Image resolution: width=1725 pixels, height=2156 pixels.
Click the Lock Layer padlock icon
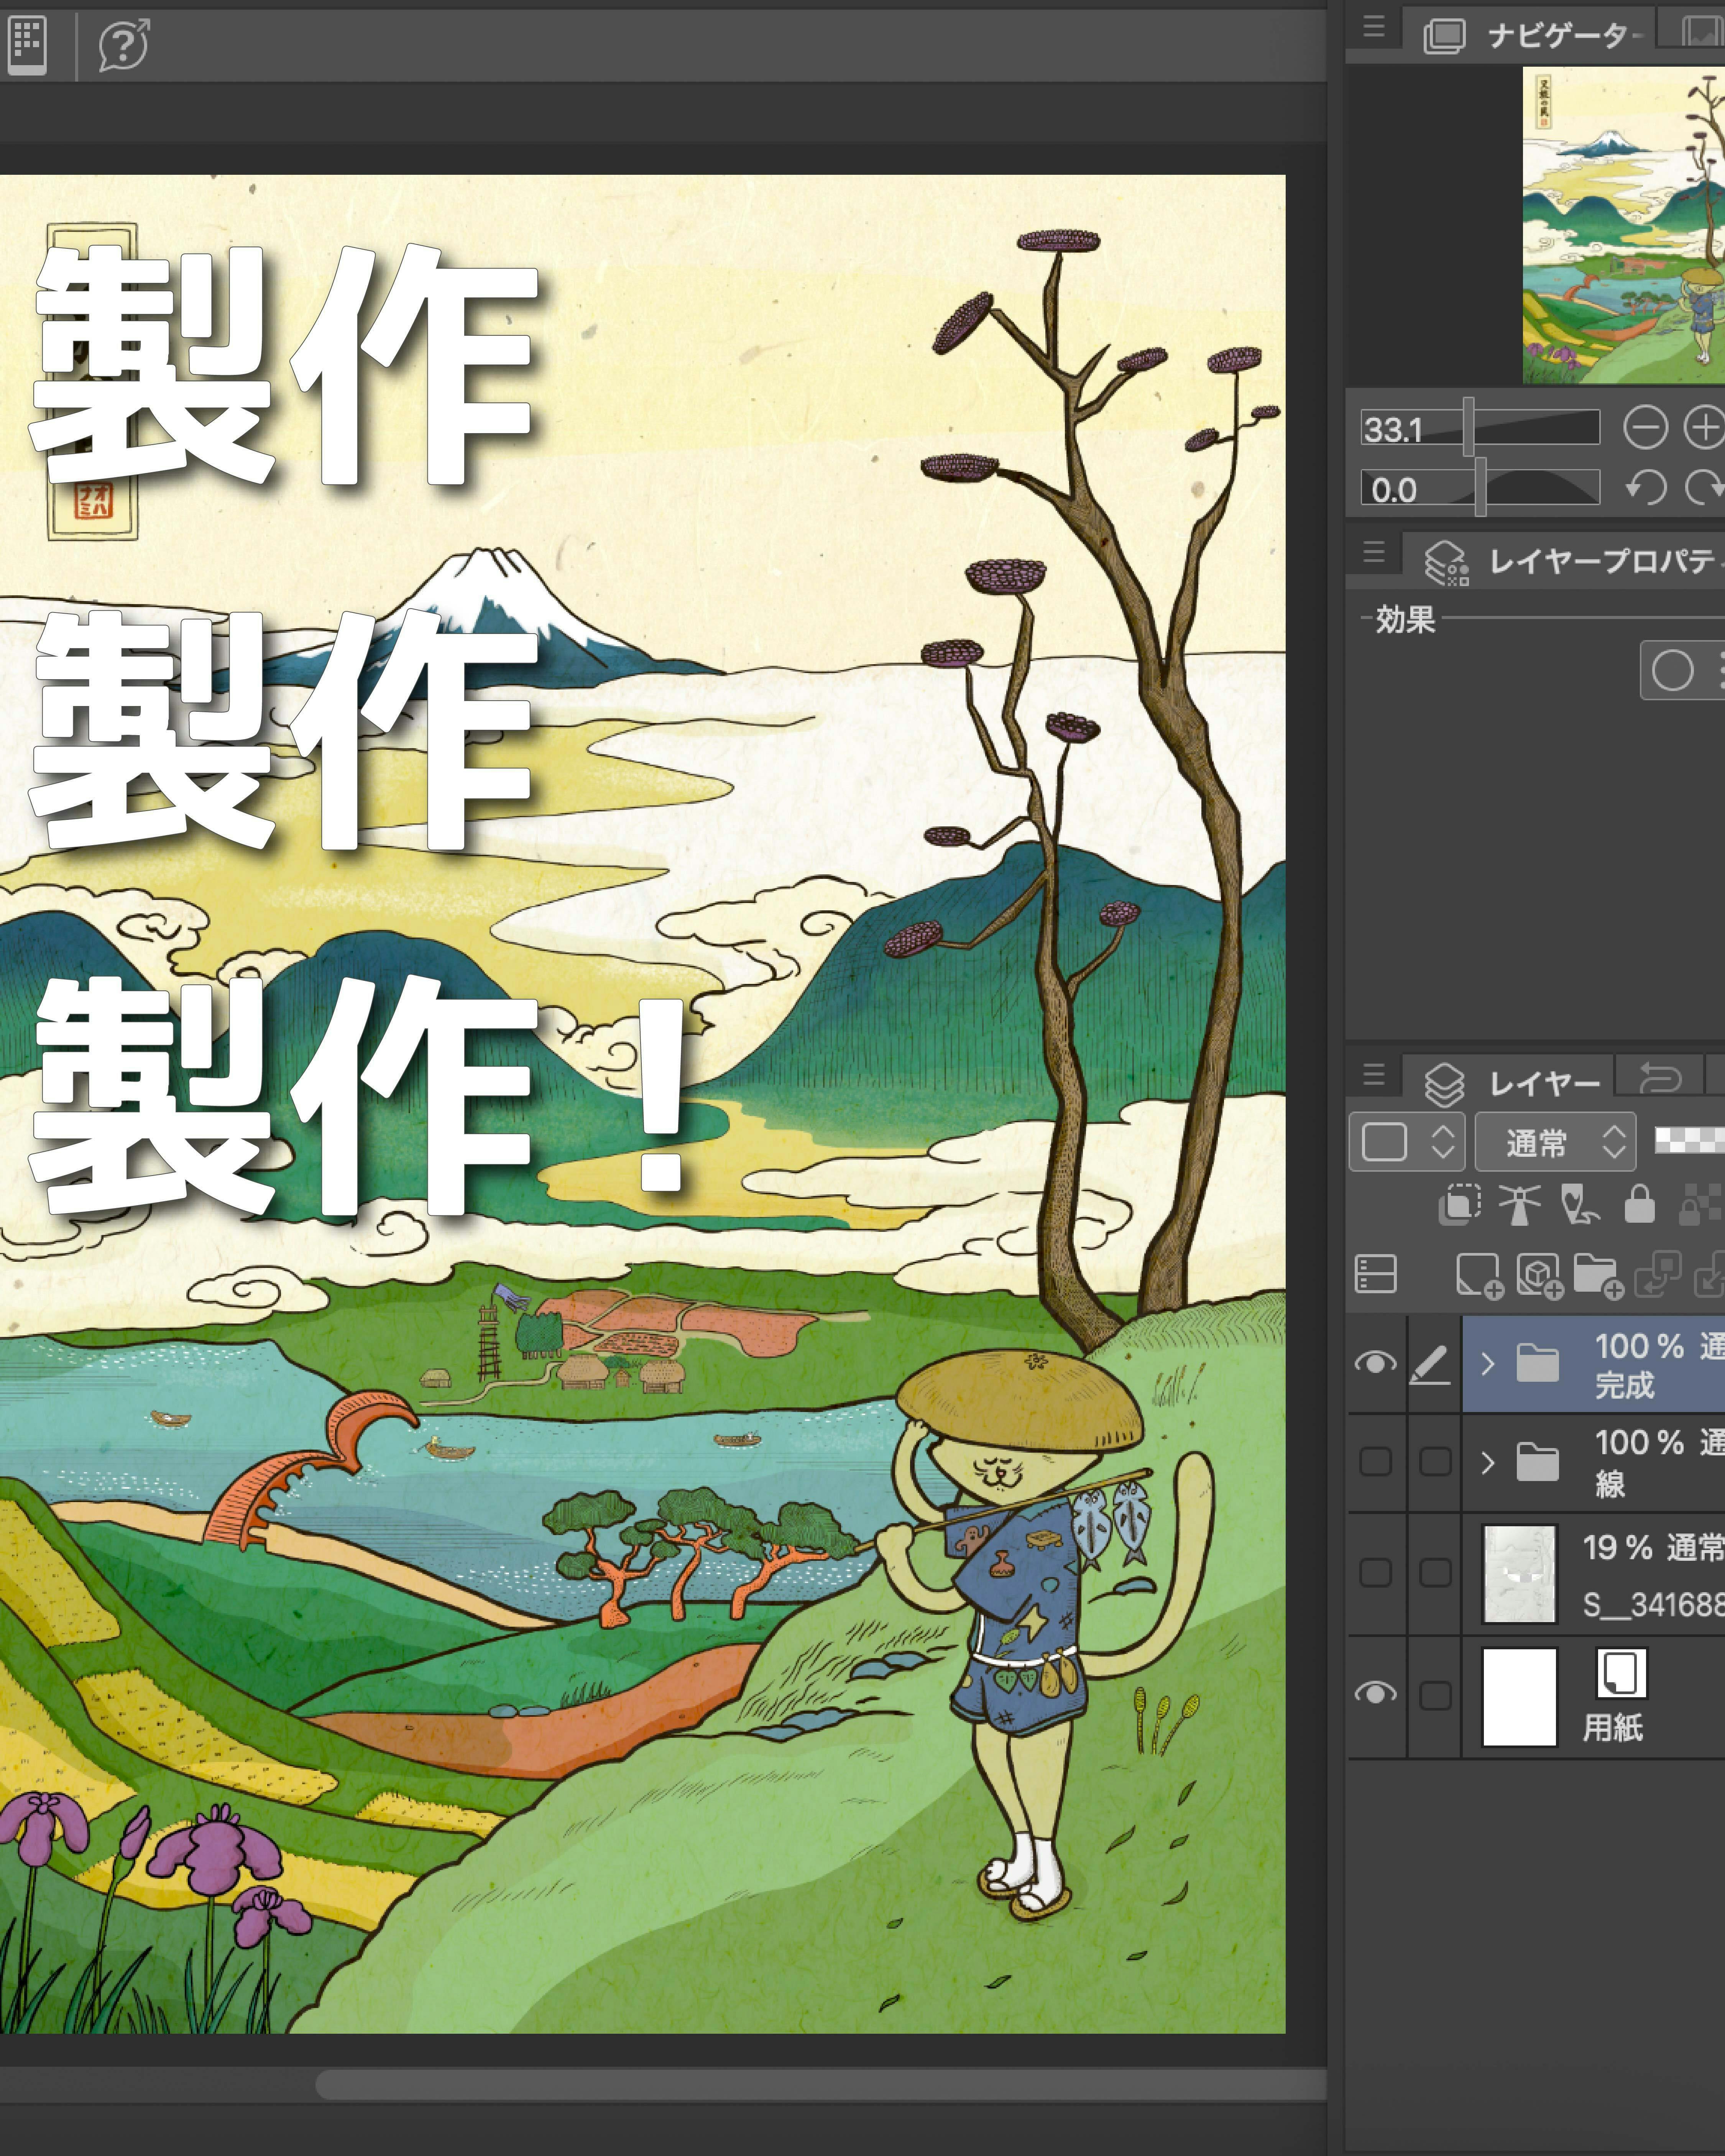tap(1639, 1204)
